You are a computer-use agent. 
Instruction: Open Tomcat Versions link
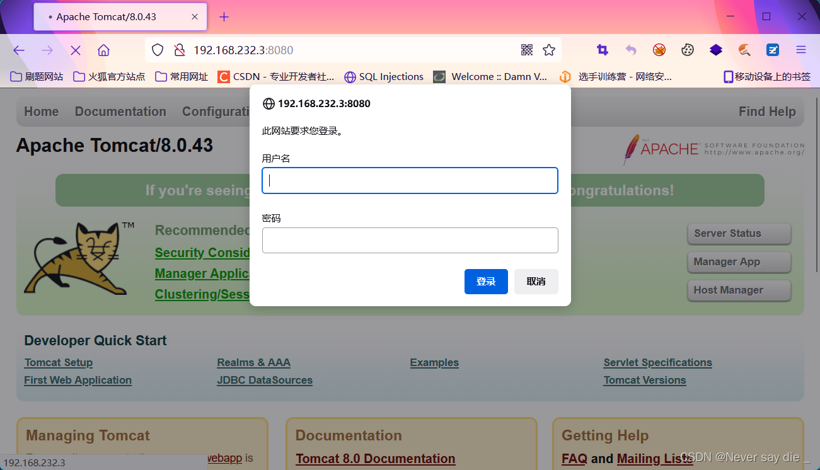645,380
